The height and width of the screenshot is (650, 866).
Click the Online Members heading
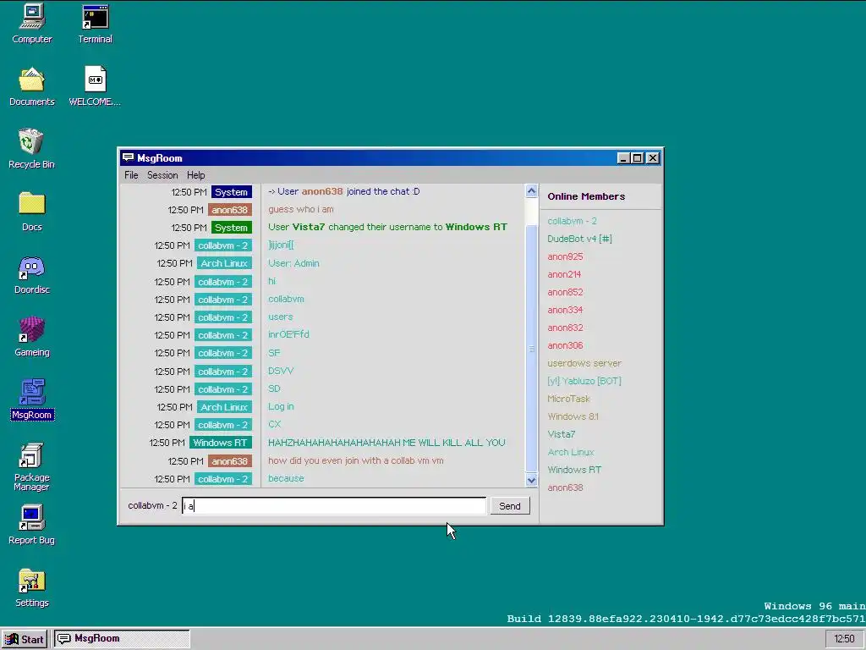586,196
